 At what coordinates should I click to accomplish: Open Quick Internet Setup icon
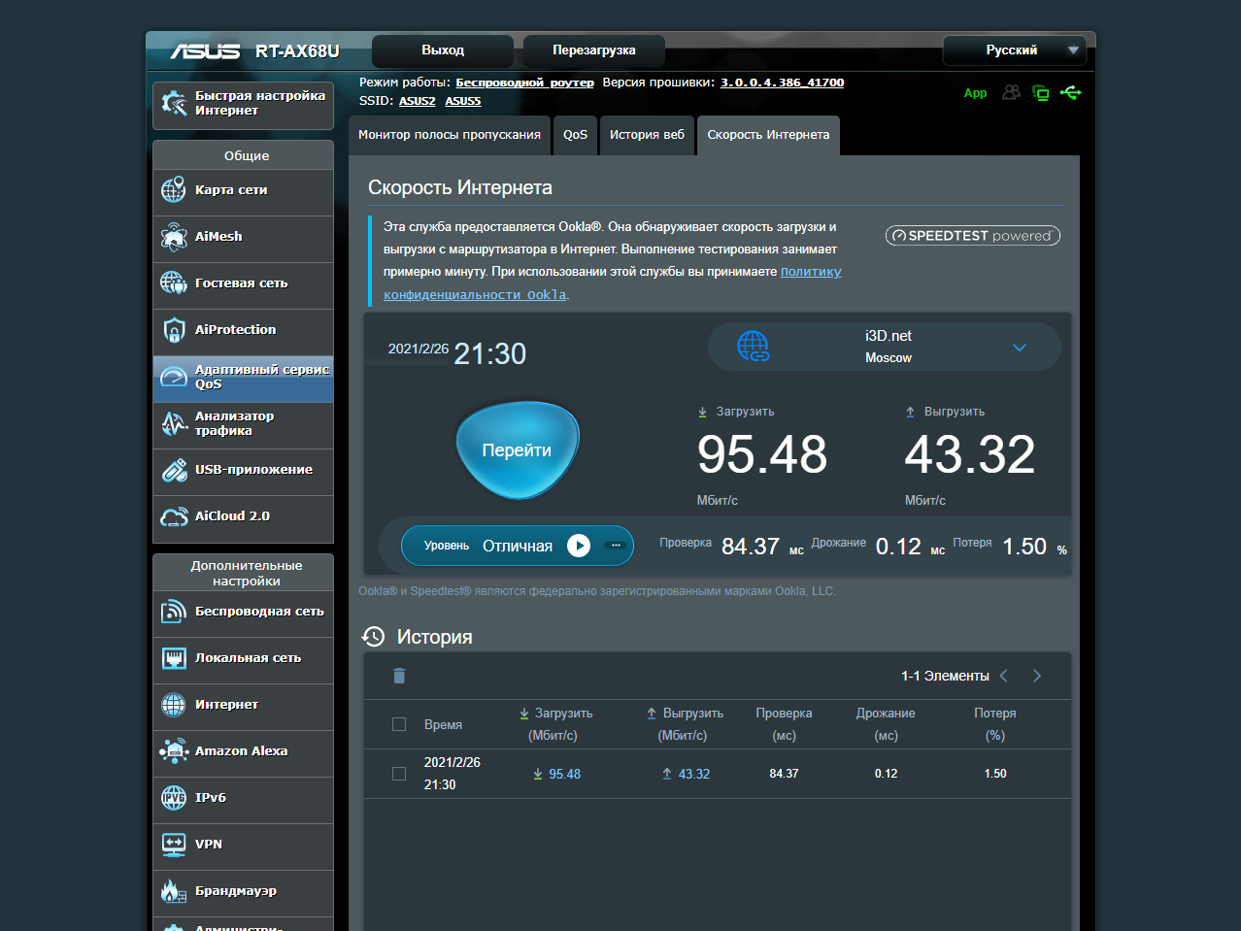[x=174, y=103]
